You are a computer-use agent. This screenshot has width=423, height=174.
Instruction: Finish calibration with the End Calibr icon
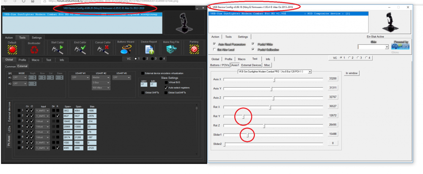pos(80,50)
